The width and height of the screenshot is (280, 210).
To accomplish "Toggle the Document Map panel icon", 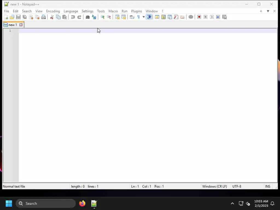I will tap(164, 17).
